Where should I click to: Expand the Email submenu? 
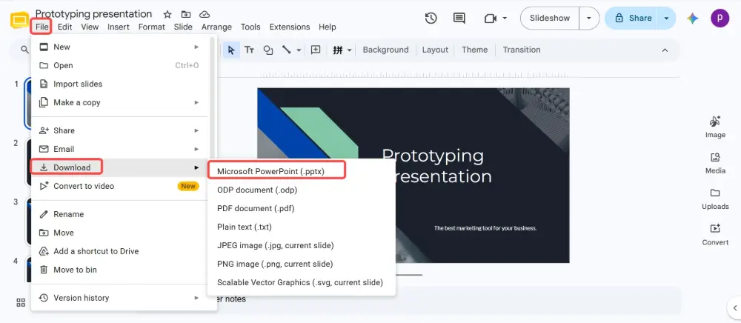(x=196, y=149)
